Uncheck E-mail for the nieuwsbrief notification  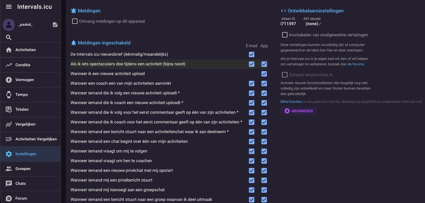pos(251,55)
